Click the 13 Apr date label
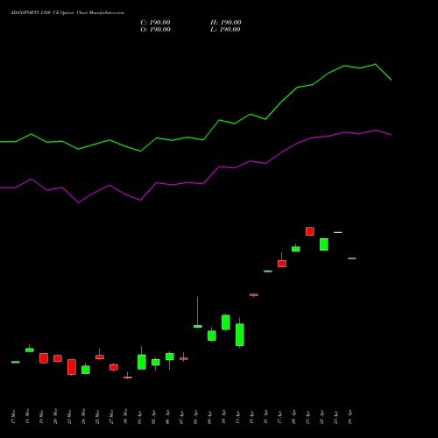This screenshot has height=438, width=438. [237, 418]
